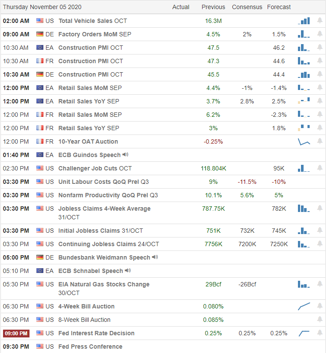
Task: View the 4-Week Bill Auction line chart icon
Action: (x=304, y=306)
